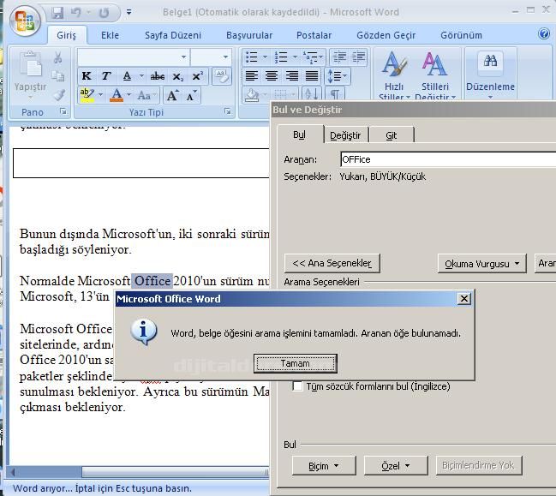This screenshot has height=496, width=556.
Task: Align text right
Action: click(291, 76)
